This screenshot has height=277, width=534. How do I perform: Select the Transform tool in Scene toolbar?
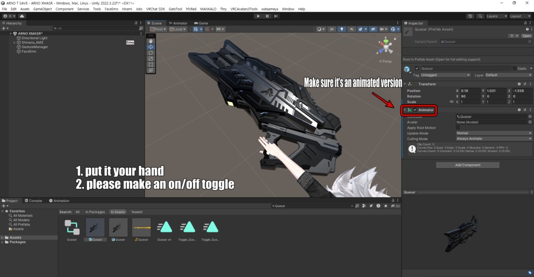[x=151, y=70]
